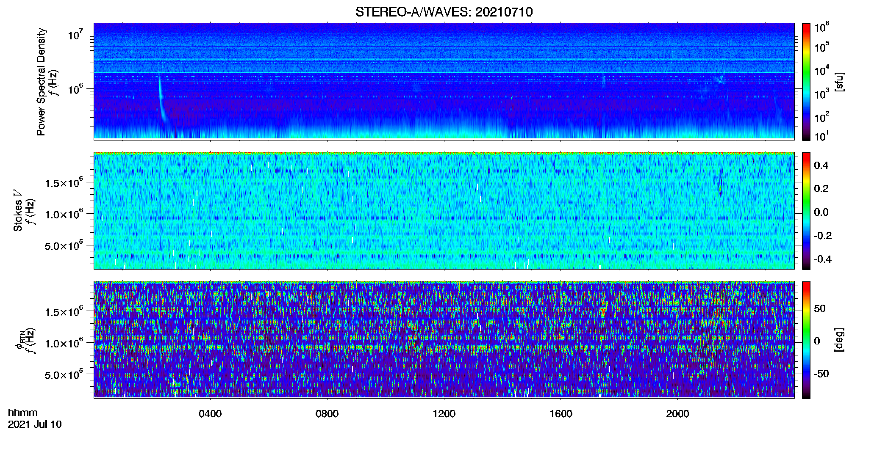Click the "Stokes V" axis label

click(18, 210)
